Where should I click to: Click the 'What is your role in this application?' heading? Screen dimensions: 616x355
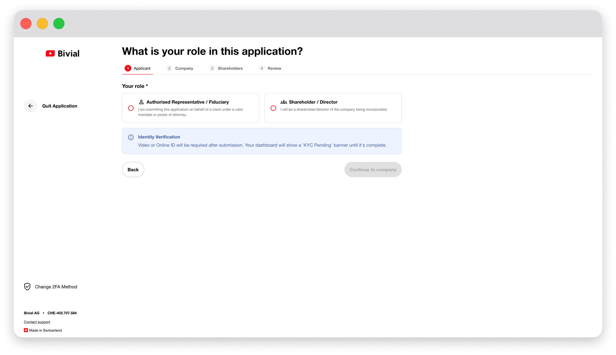point(213,51)
